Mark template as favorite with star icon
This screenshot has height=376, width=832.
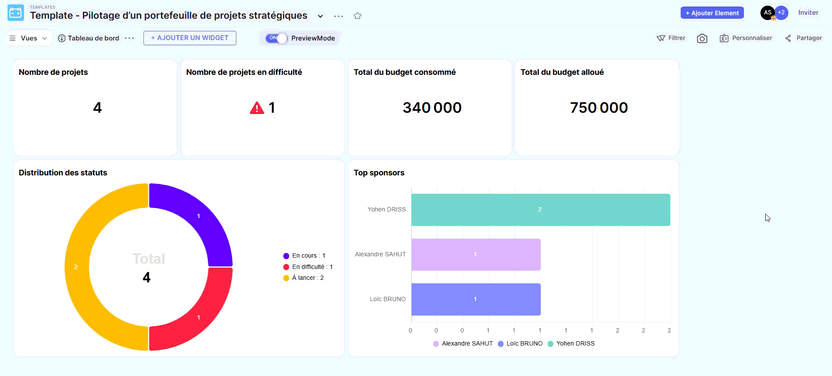[x=358, y=16]
